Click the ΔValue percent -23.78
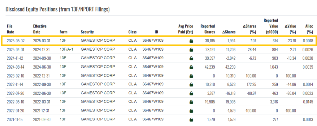Image resolution: width=317 pixels, height=126 pixels. (291, 41)
